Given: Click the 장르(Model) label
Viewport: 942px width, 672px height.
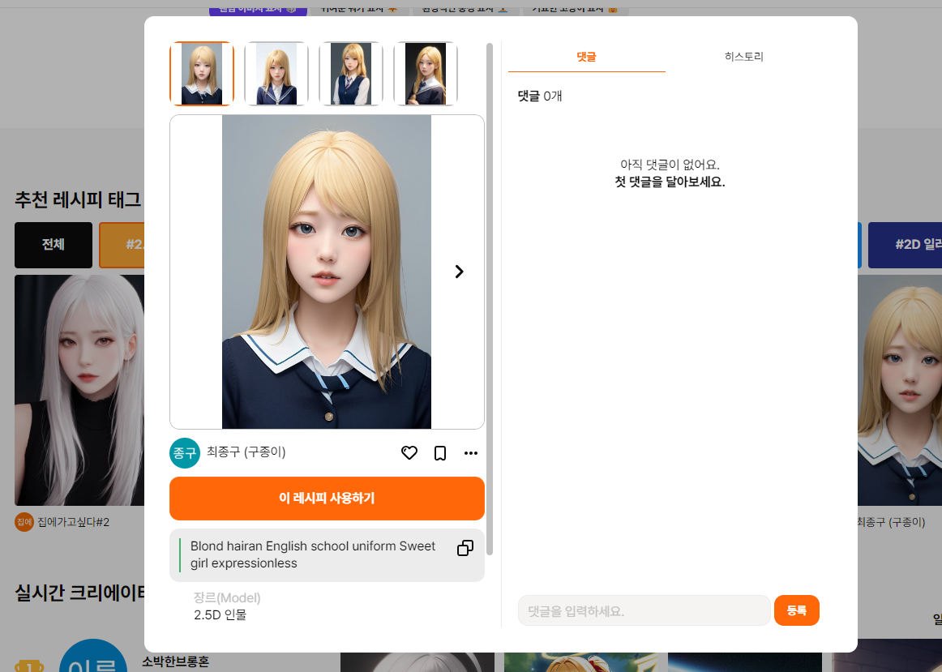Looking at the screenshot, I should click(227, 597).
